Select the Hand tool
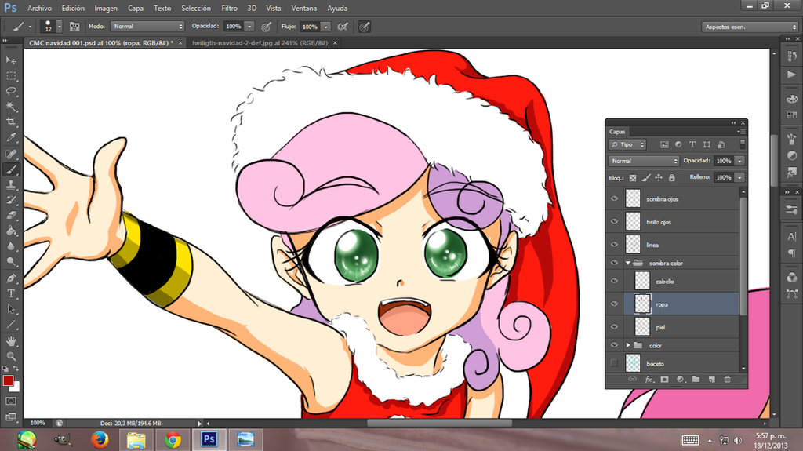The height and width of the screenshot is (451, 803). (11, 341)
